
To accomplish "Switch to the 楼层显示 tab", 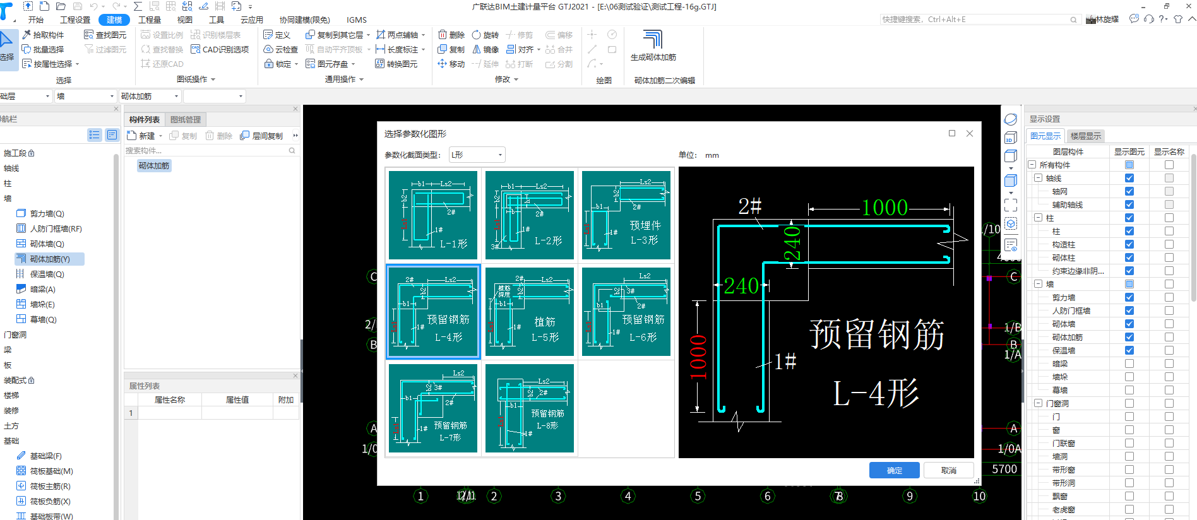I will 1085,136.
